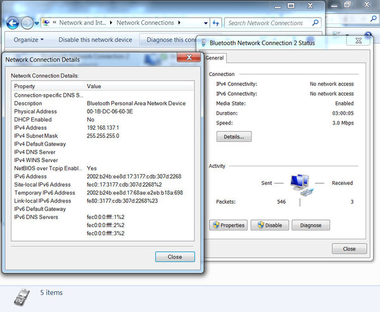The height and width of the screenshot is (312, 380).
Task: Open the Organize menu
Action: [28, 39]
